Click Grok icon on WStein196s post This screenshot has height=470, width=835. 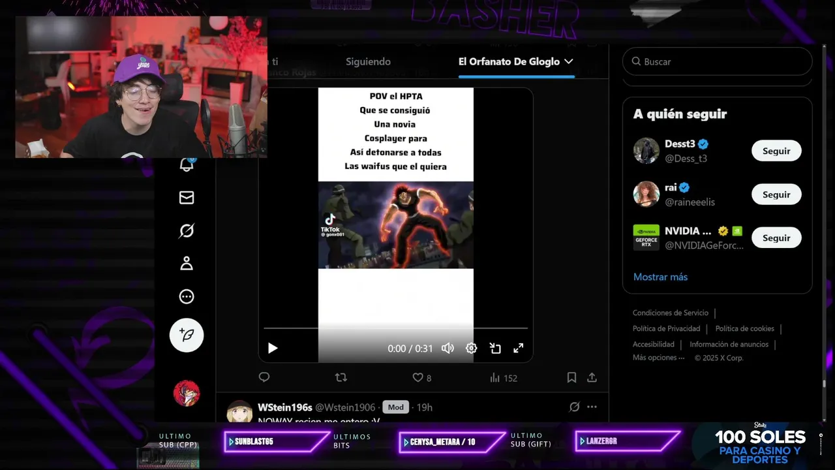click(x=574, y=407)
